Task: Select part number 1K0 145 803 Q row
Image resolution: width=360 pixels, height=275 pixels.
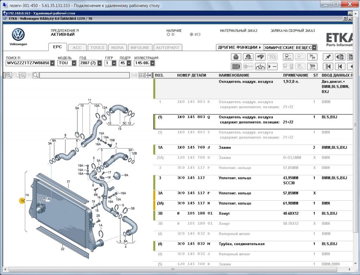Action: (253, 121)
